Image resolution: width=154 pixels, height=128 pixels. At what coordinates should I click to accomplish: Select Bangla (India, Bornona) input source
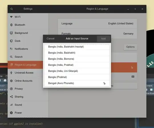[x=77, y=59]
